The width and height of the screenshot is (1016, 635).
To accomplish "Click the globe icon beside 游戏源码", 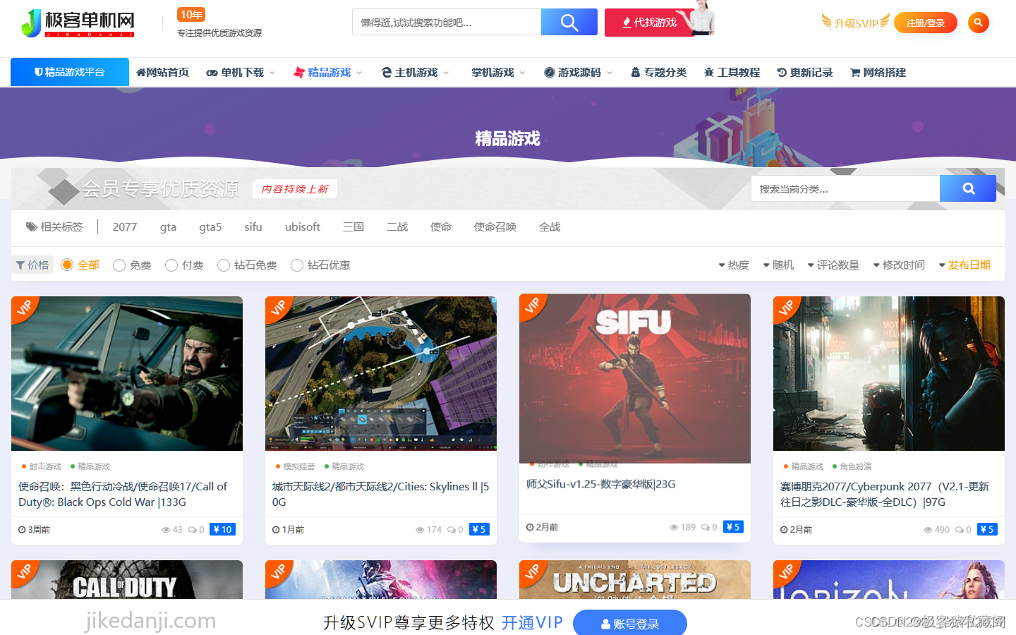I will (x=548, y=72).
